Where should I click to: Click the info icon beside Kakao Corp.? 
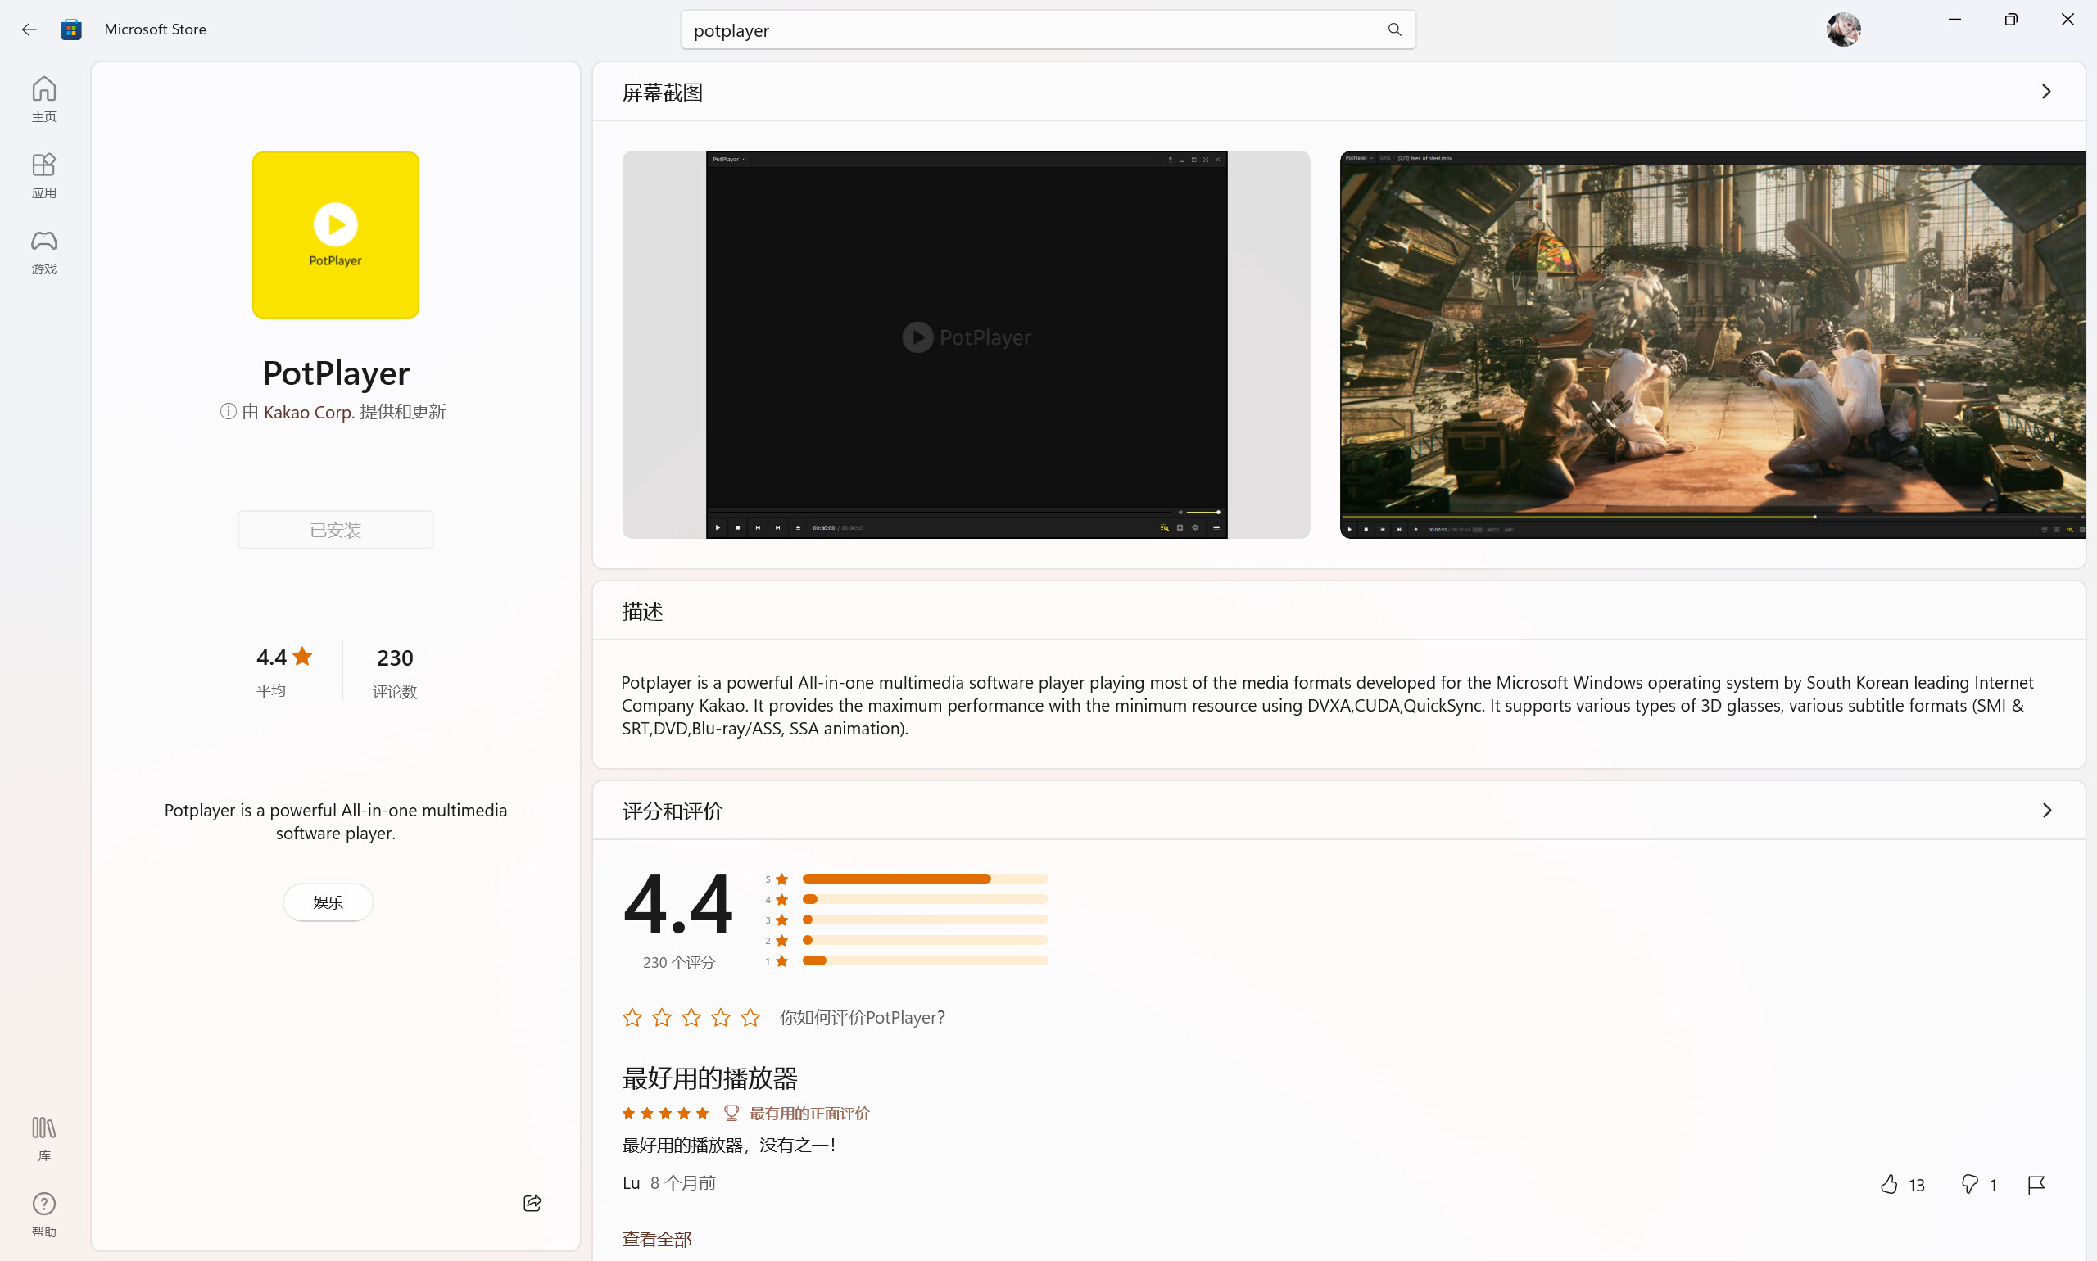point(228,411)
